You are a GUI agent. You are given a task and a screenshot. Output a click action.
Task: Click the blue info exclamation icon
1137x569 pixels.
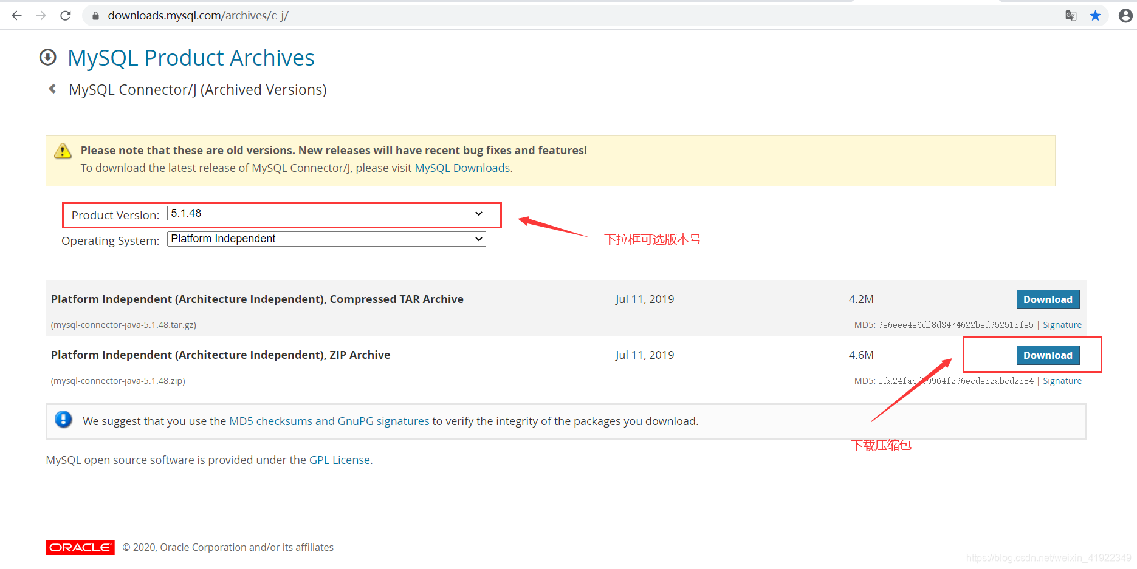[63, 420]
